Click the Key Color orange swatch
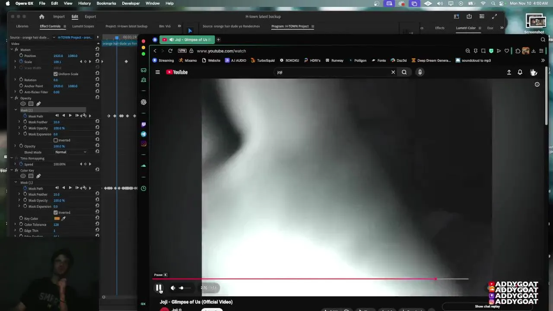Viewport: 553px width, 311px height. pyautogui.click(x=57, y=219)
